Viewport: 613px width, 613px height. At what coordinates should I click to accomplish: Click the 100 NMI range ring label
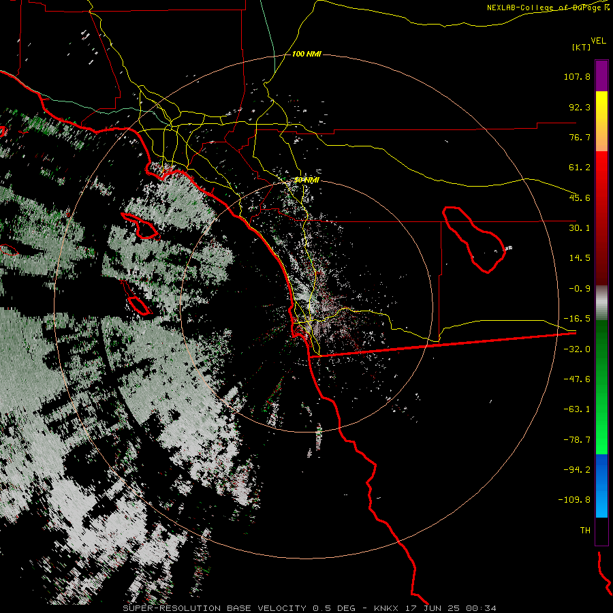click(x=307, y=54)
